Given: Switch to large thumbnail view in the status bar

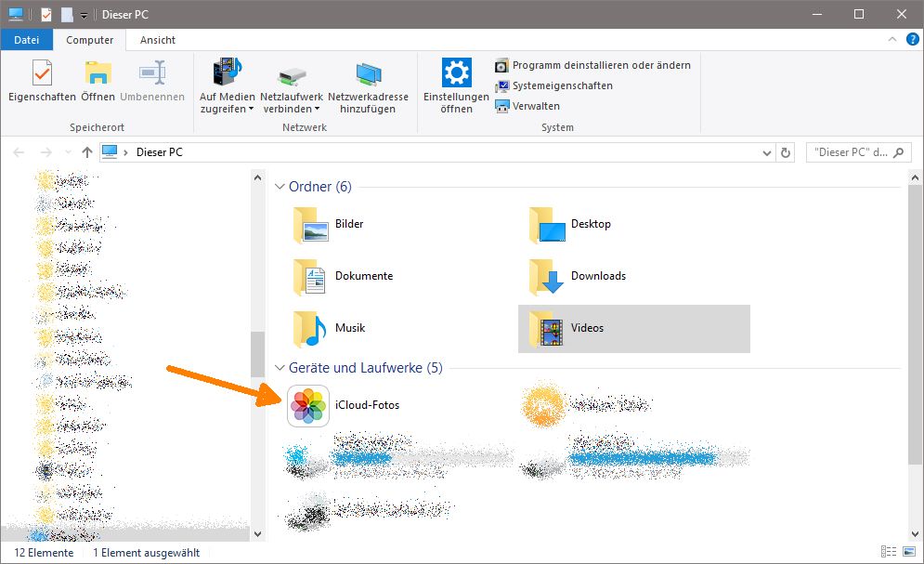Looking at the screenshot, I should [908, 552].
